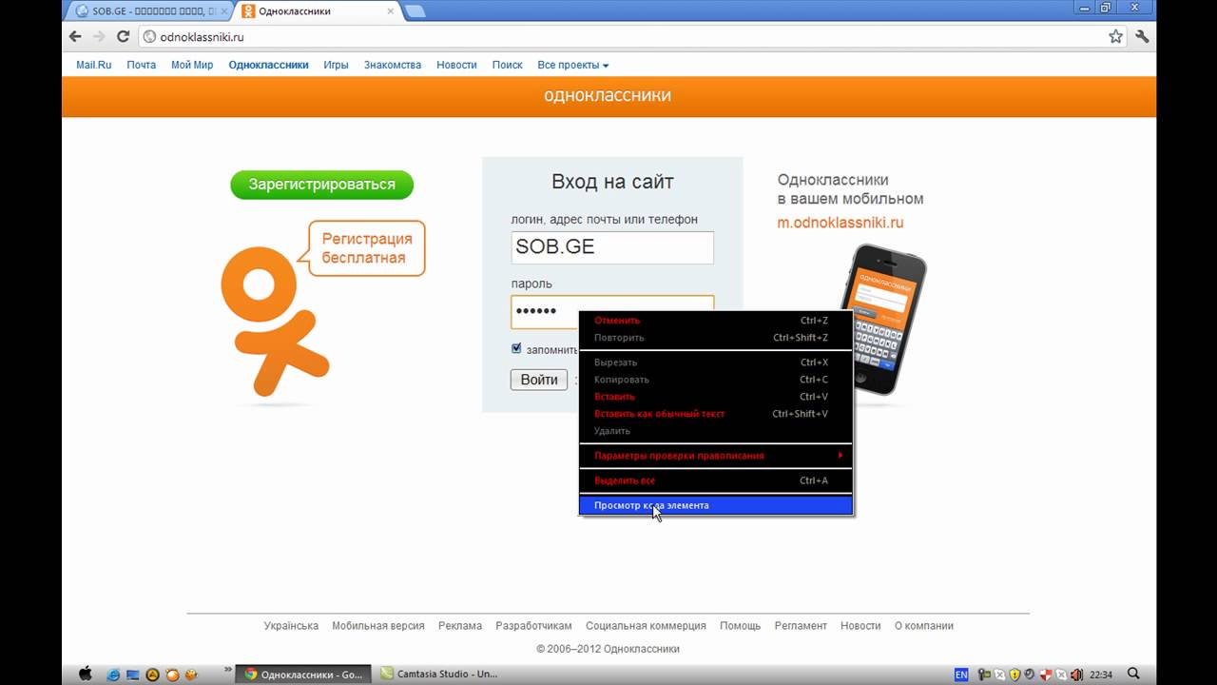
Task: Click the Одноклассники Chrome taskbar button
Action: click(303, 674)
